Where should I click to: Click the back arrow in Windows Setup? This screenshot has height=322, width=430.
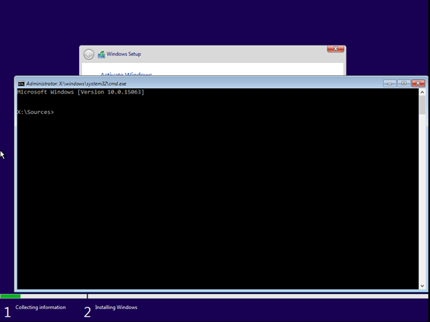coord(89,54)
